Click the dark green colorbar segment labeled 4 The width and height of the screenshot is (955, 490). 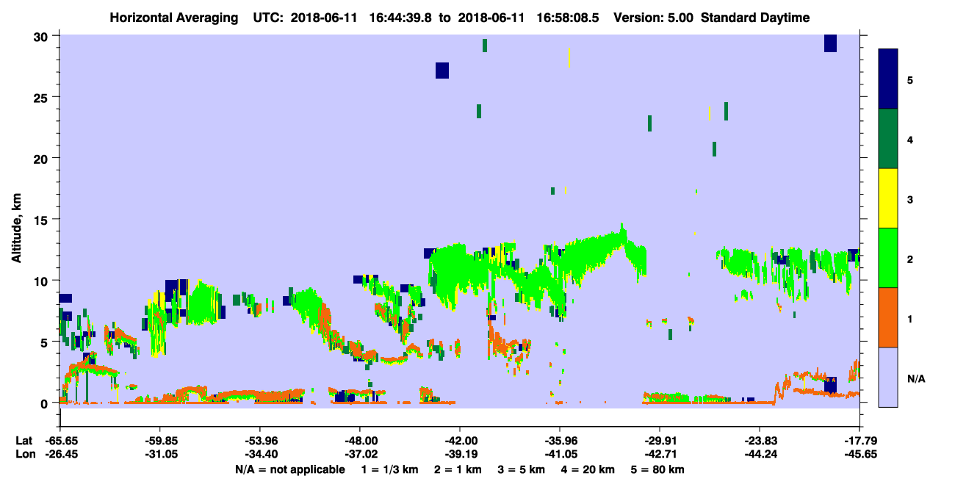(888, 139)
